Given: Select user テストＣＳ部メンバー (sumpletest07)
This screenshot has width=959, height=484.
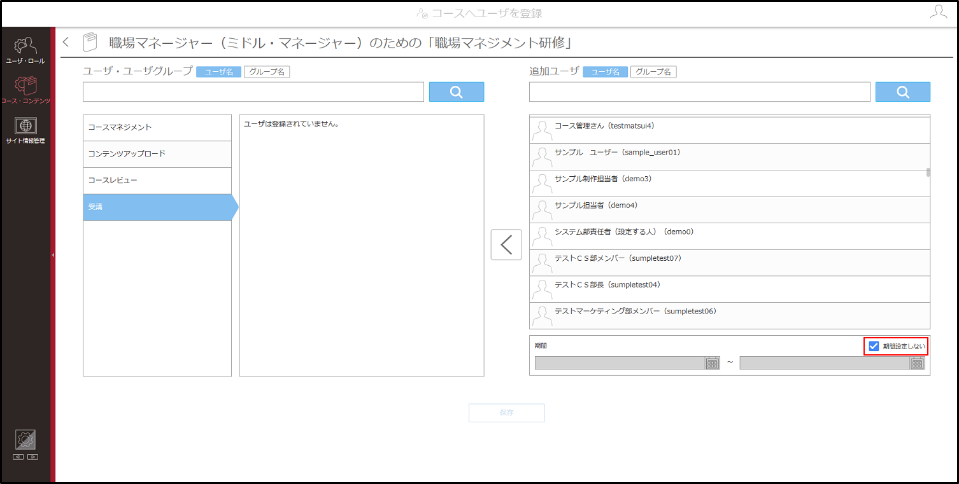Looking at the screenshot, I should click(x=730, y=263).
